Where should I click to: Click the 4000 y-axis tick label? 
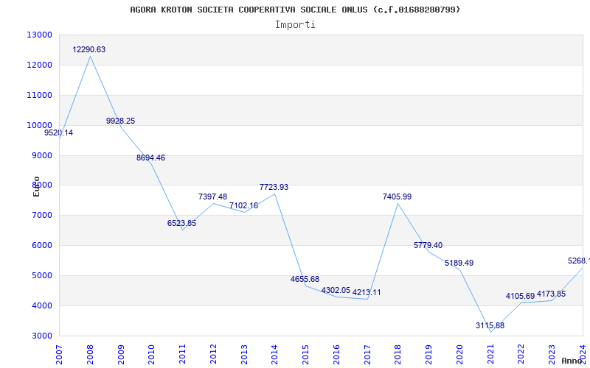[41, 305]
